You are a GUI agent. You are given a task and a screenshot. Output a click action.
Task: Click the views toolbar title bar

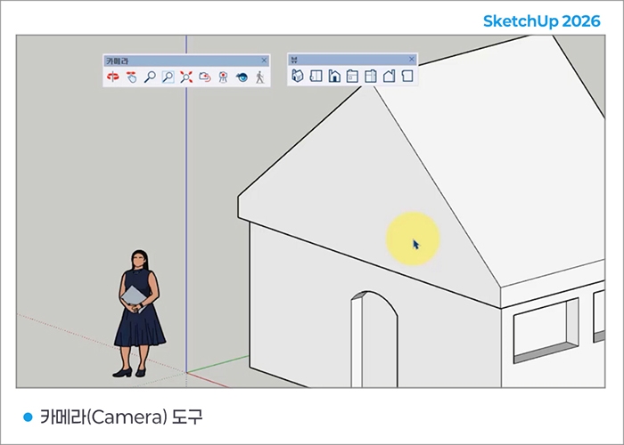click(352, 60)
